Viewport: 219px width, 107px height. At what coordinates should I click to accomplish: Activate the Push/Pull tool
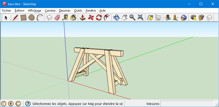click(83, 18)
